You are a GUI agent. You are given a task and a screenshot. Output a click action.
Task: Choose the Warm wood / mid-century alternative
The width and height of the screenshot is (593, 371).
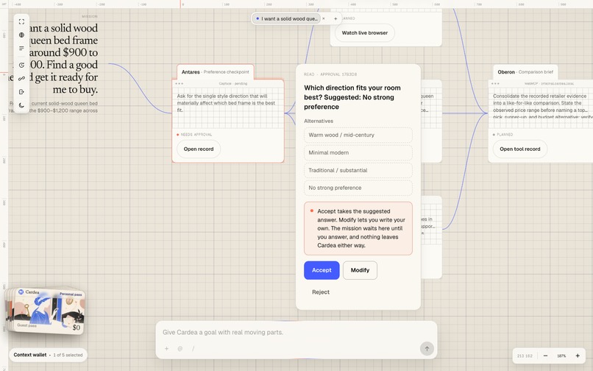pyautogui.click(x=358, y=135)
